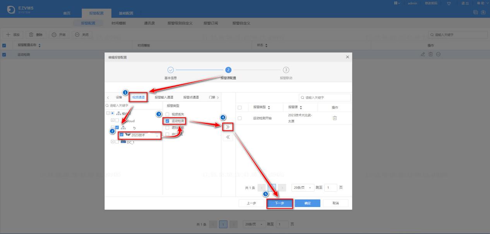This screenshot has height=234, width=490.
Task: Click the favorites star icon in the top bar
Action: coord(449,3)
